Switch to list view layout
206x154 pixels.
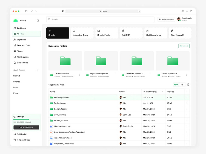coord(176,85)
